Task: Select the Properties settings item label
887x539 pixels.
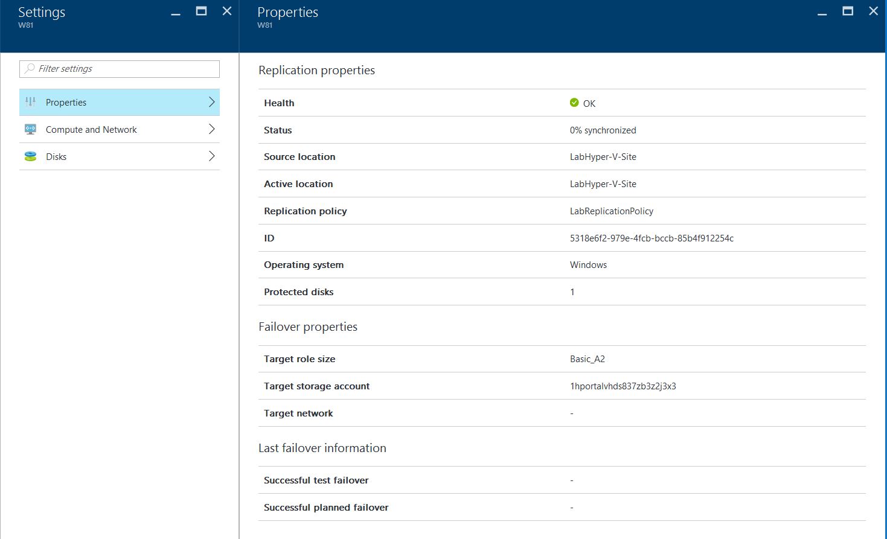Action: [66, 103]
